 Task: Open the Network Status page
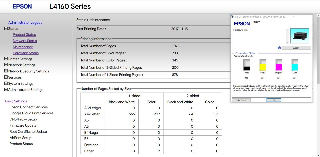pos(25,41)
